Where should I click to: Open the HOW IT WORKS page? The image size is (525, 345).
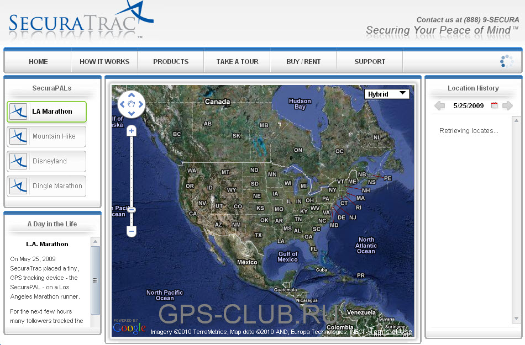tap(104, 61)
